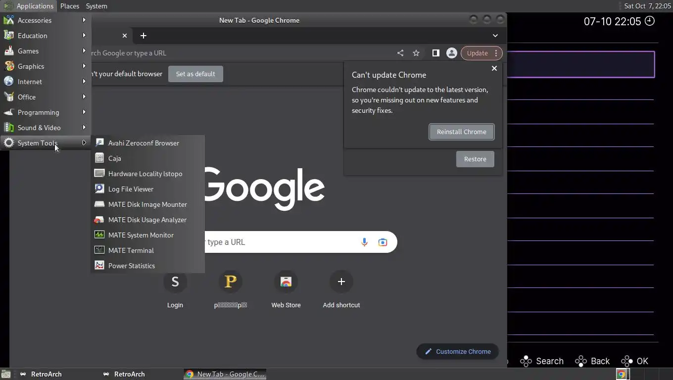Expand the Sound & Video submenu
This screenshot has width=673, height=380.
(x=46, y=128)
